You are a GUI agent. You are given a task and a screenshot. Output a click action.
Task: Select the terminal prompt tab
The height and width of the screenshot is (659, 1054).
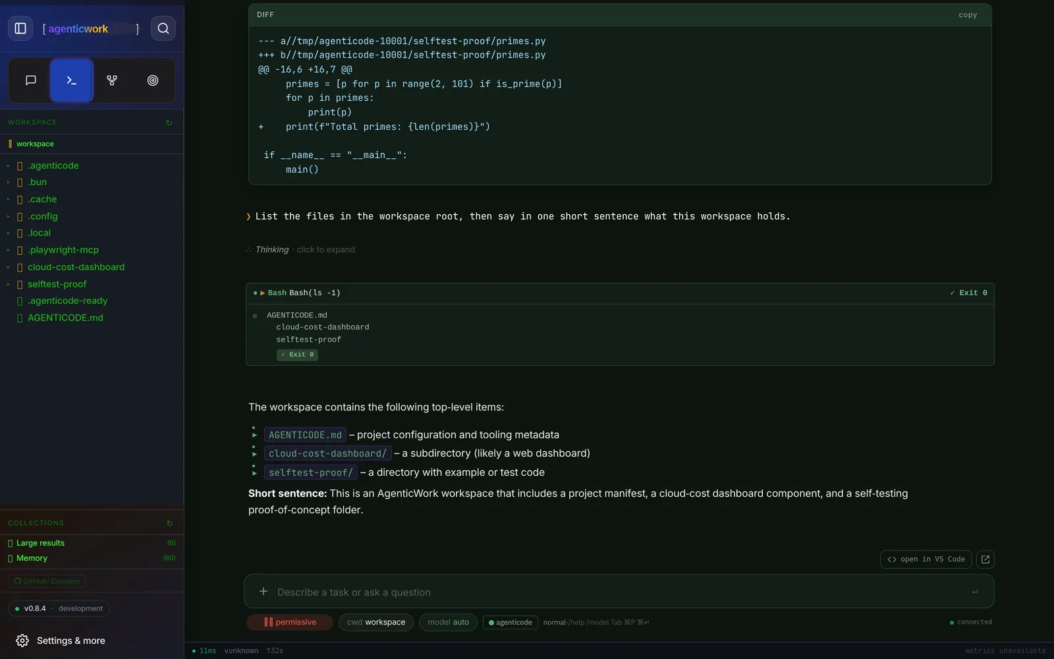pyautogui.click(x=72, y=80)
